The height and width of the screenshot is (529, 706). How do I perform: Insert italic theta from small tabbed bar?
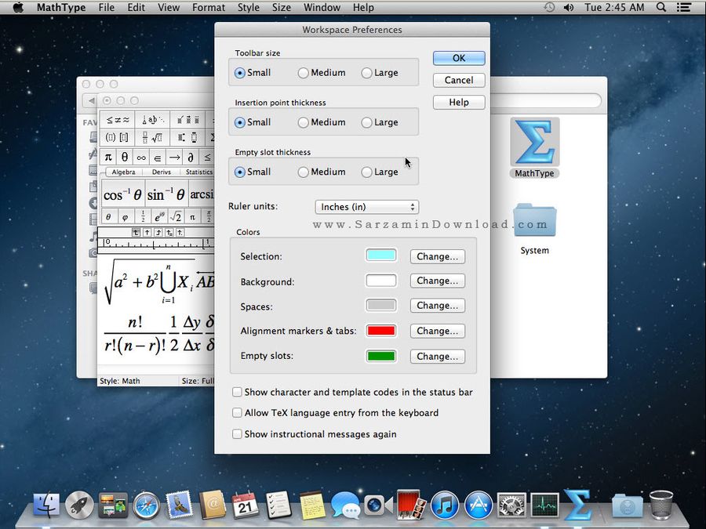tap(108, 217)
